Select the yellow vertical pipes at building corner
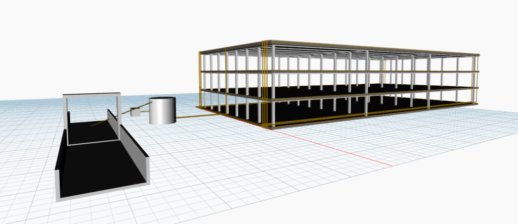 pos(264,84)
